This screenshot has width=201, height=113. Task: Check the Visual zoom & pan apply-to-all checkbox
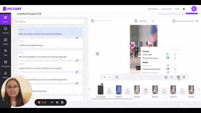point(175,58)
